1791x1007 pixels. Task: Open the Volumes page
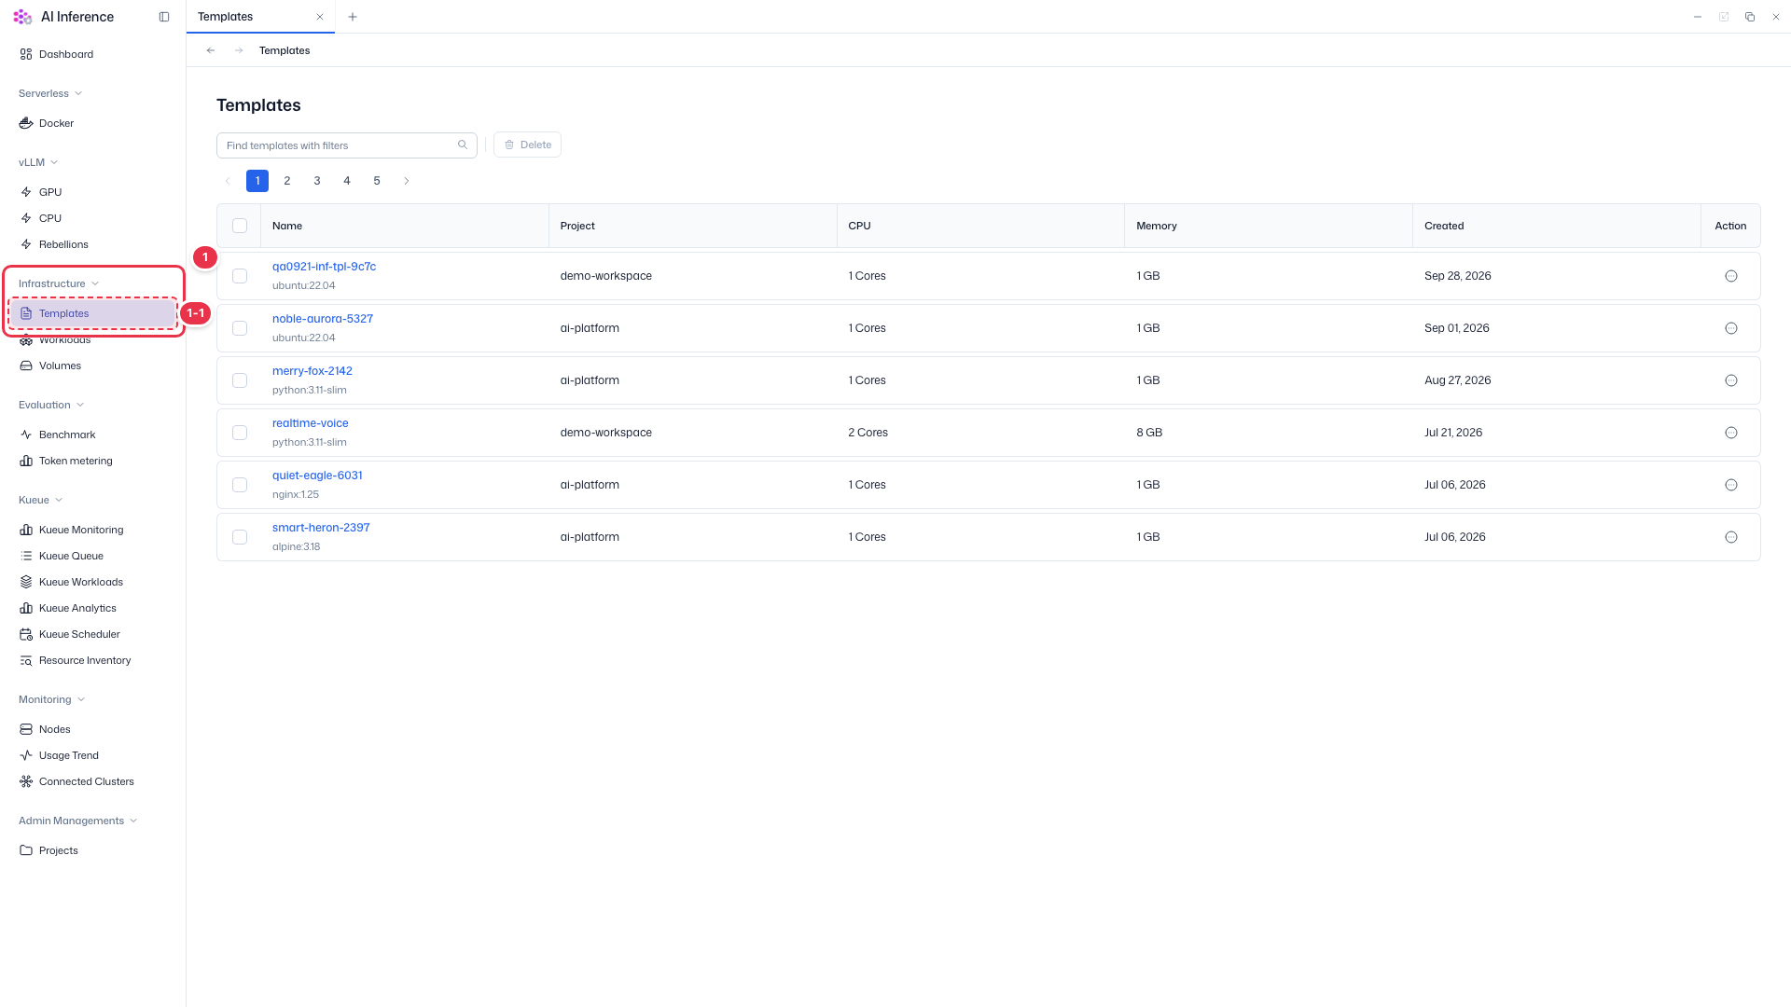[60, 366]
